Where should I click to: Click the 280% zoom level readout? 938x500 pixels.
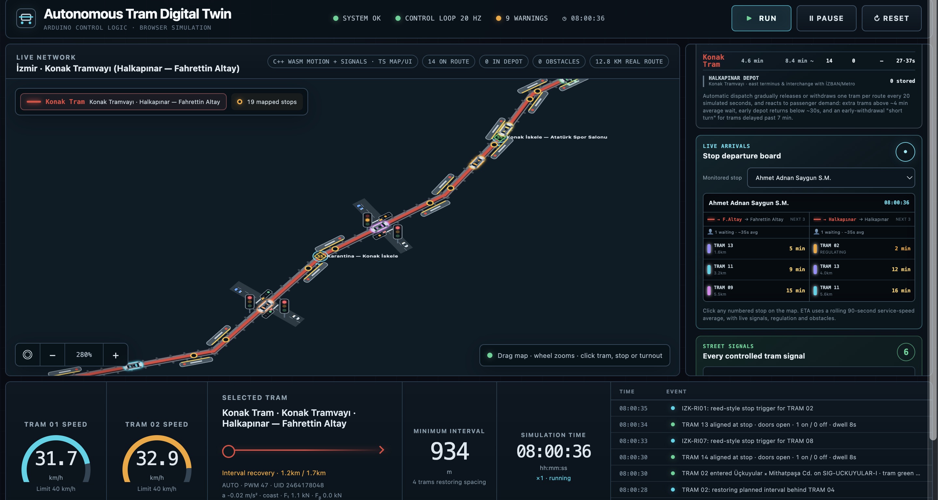(x=84, y=355)
